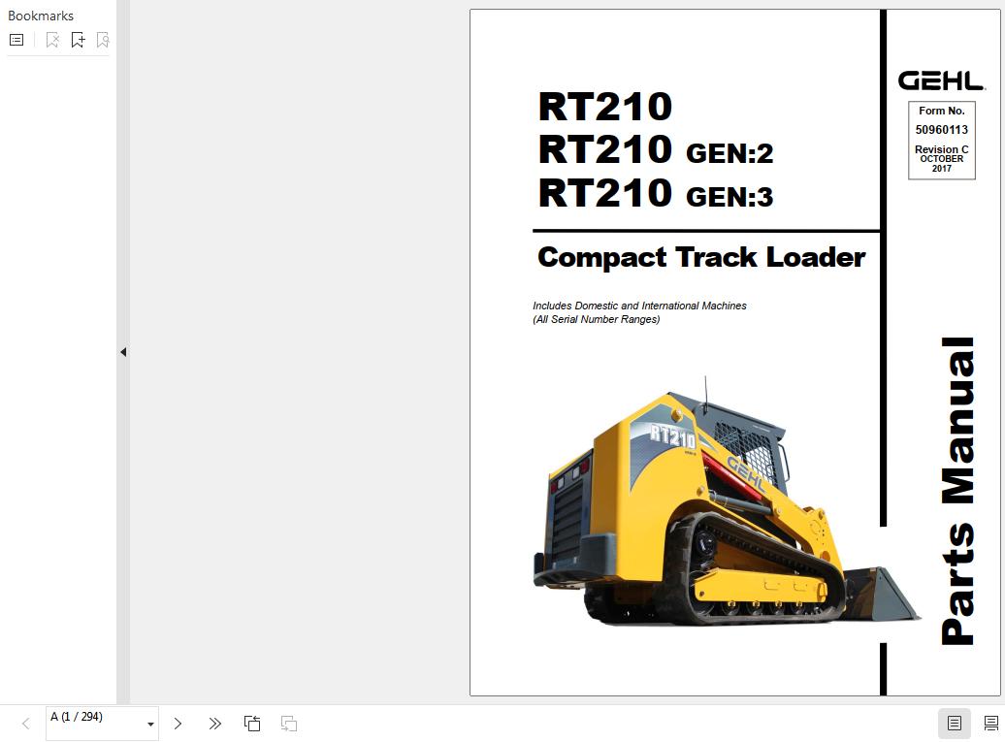Open the page number dropdown arrow
This screenshot has width=1005, height=742.
click(x=150, y=725)
